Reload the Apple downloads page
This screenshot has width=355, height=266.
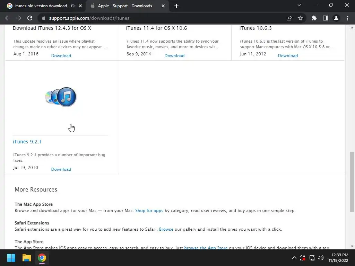pos(30,18)
